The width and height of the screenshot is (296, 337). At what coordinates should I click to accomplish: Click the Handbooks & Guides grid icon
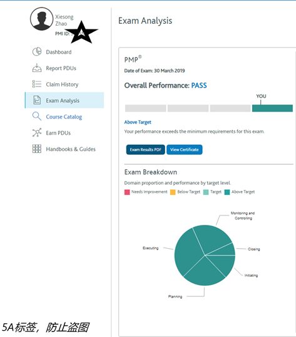point(37,148)
